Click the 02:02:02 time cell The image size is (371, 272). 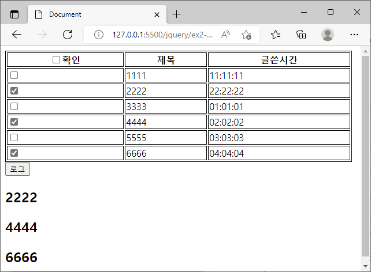coord(279,122)
